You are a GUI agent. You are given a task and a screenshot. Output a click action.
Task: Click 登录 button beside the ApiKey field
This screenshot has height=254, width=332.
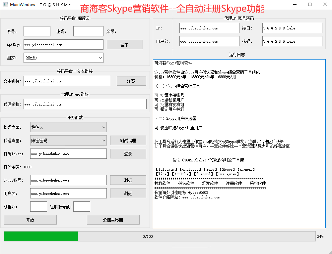pyautogui.click(x=125, y=45)
